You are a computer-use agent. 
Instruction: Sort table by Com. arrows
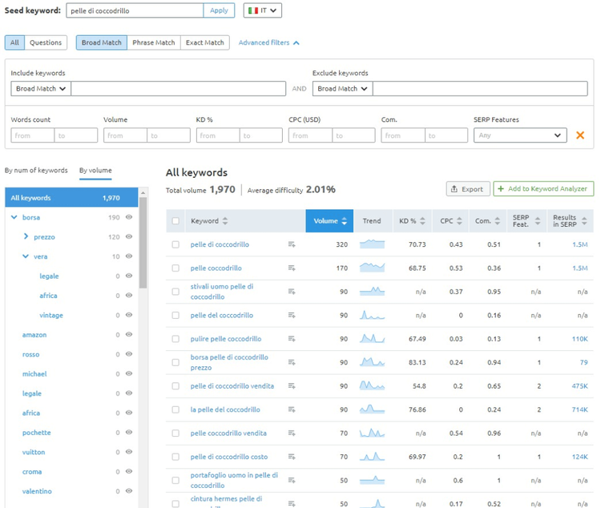point(497,221)
